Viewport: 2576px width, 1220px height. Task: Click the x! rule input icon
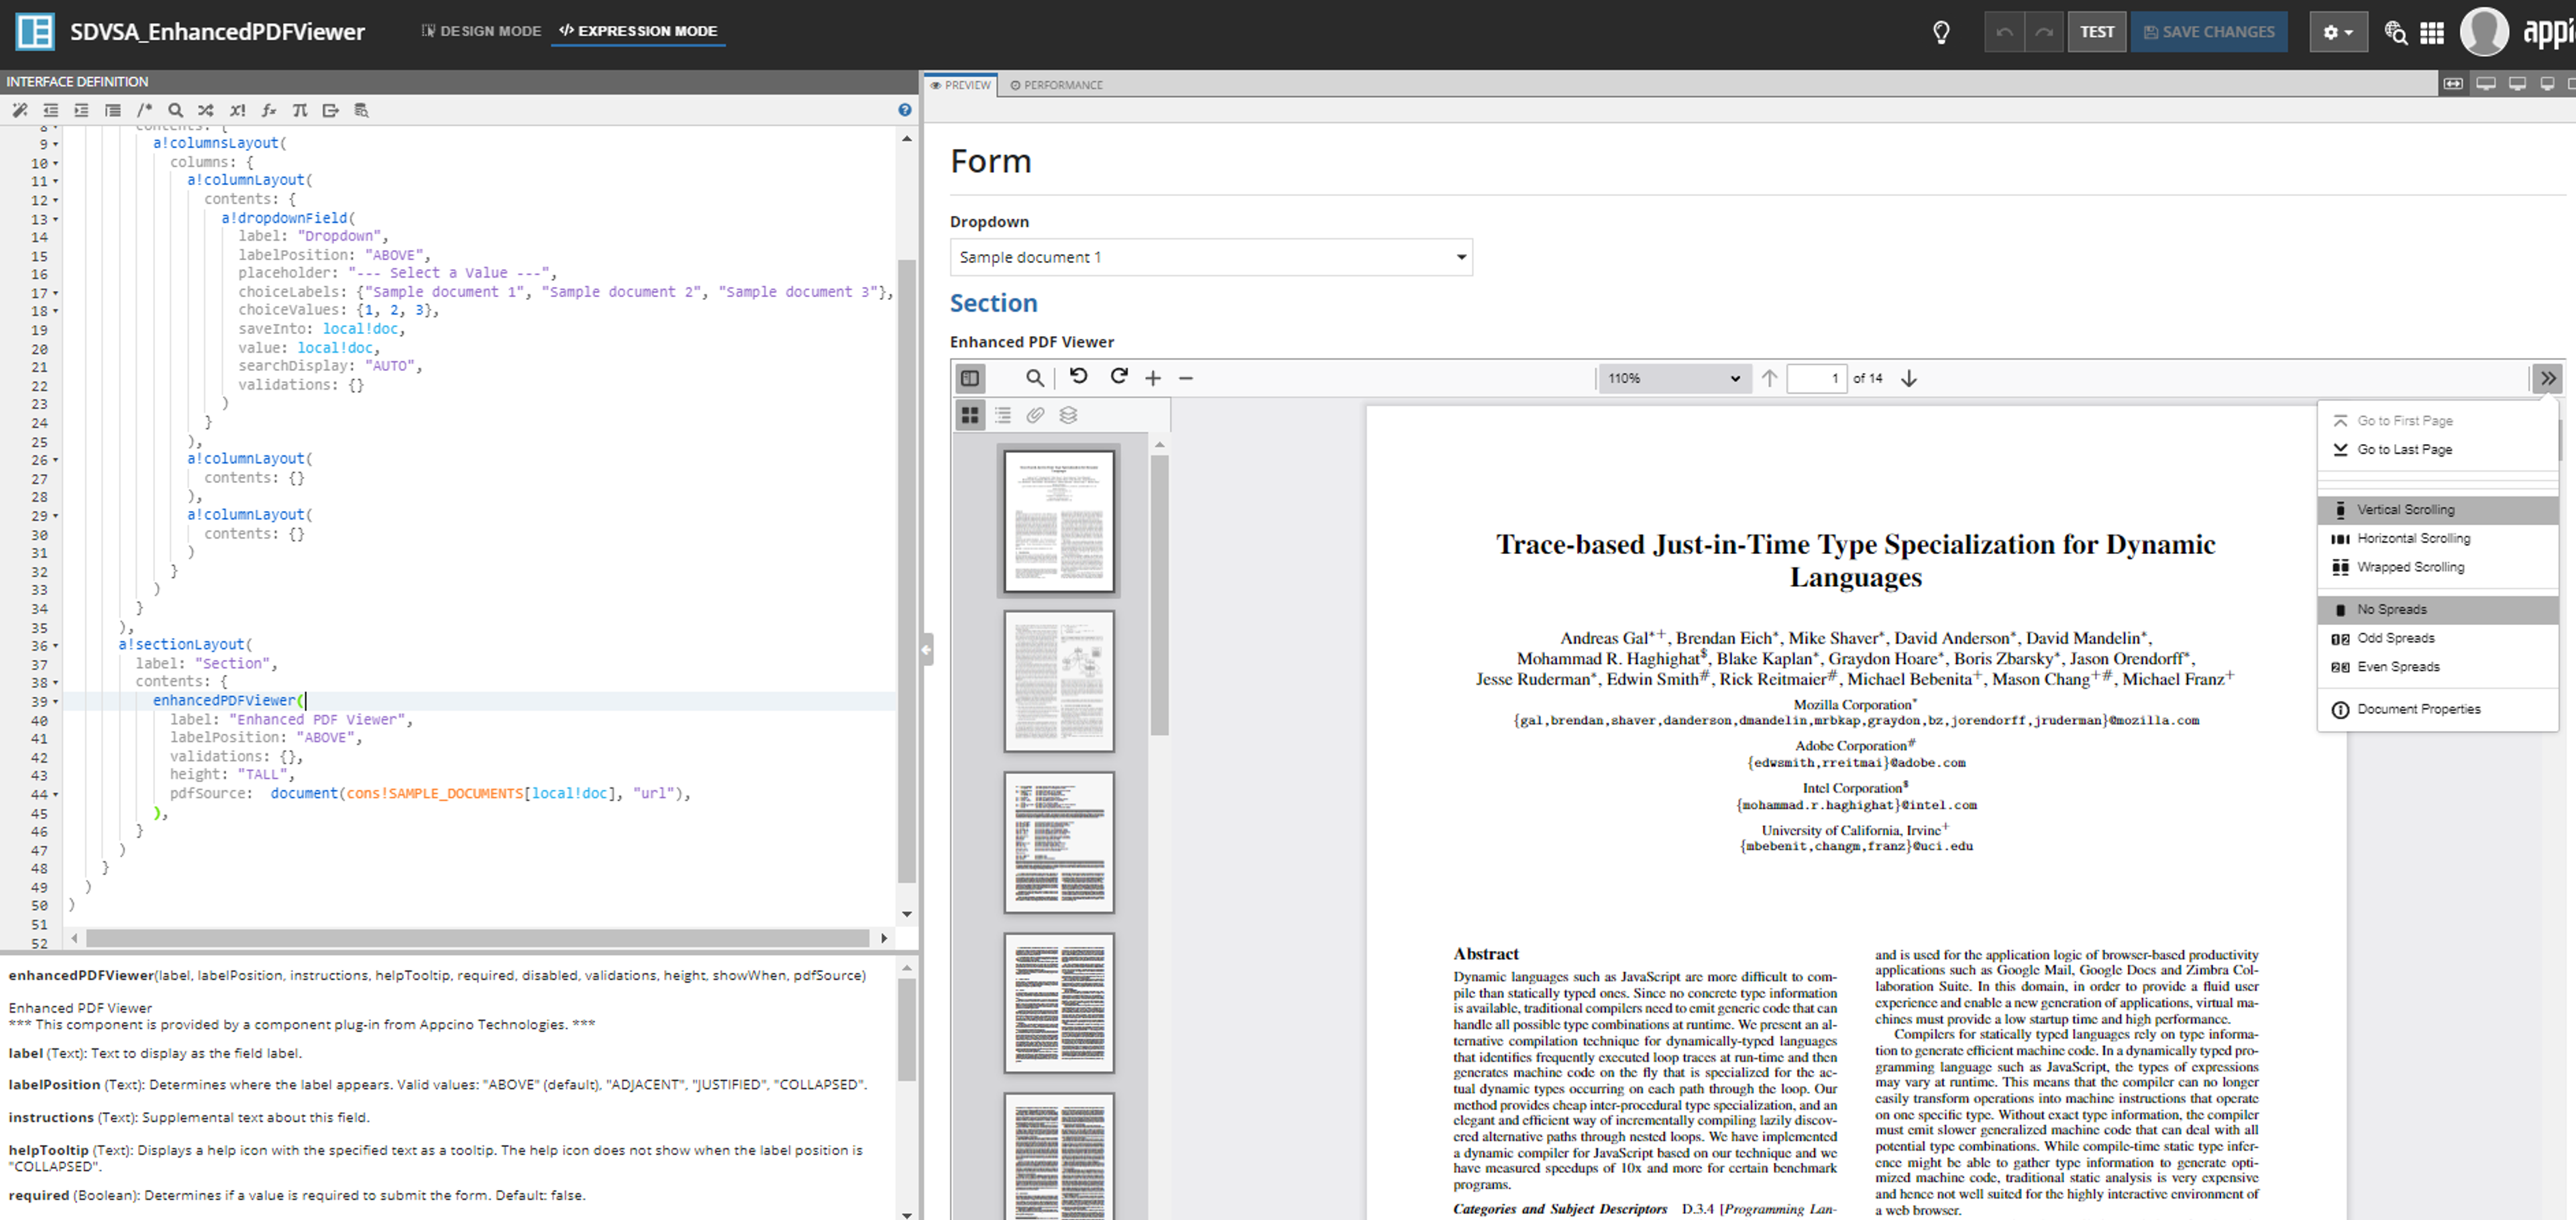pyautogui.click(x=237, y=110)
